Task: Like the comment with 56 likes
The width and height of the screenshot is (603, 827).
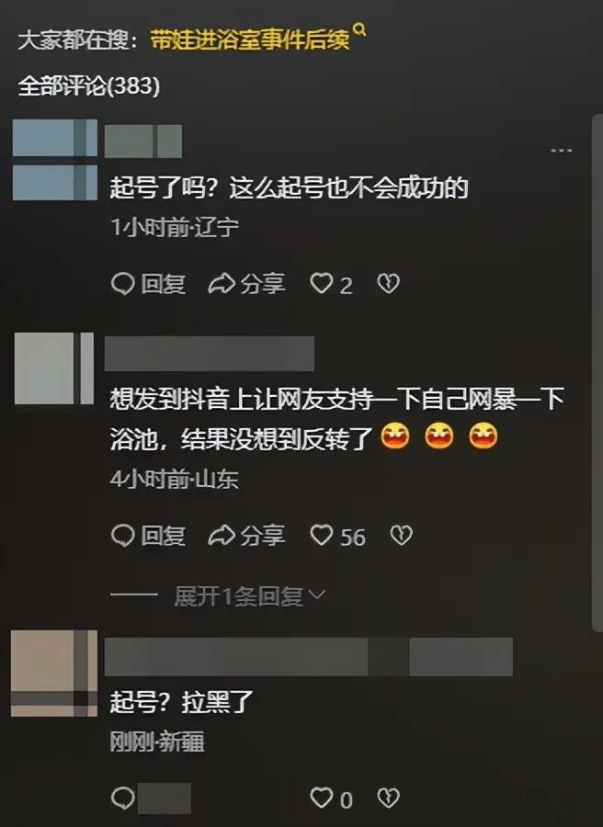Action: (337, 536)
